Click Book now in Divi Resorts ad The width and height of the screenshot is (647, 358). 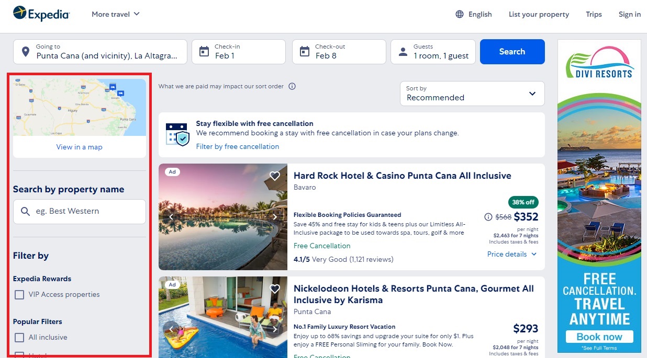(x=599, y=337)
